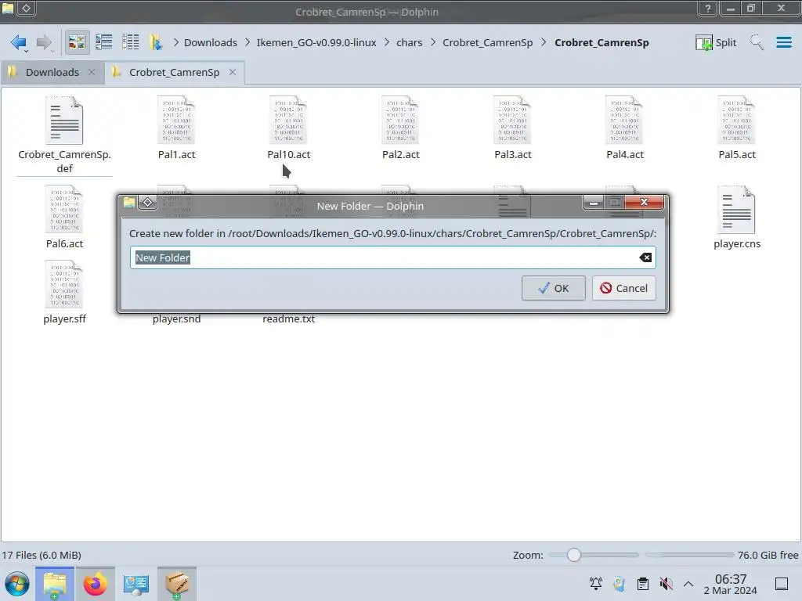
Task: Select player.sff file
Action: coord(64,293)
